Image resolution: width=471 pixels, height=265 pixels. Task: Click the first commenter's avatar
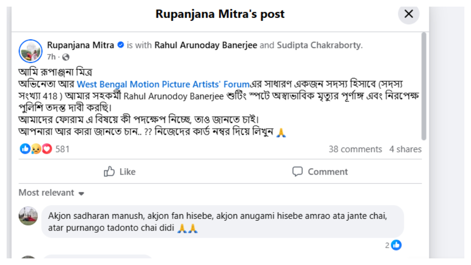(28, 216)
